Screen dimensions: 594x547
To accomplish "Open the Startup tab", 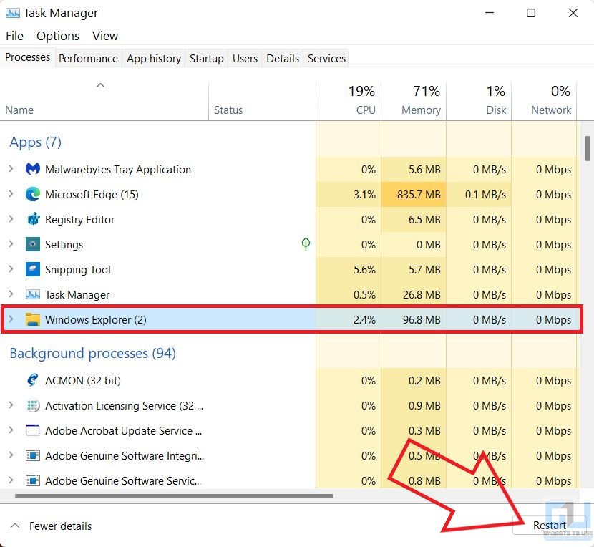I will 206,59.
